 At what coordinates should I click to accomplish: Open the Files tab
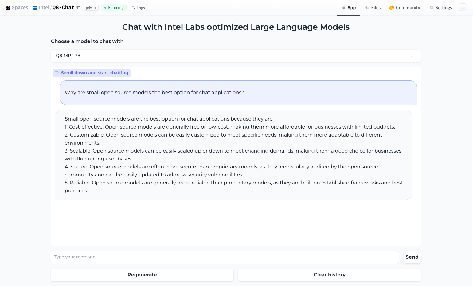373,8
